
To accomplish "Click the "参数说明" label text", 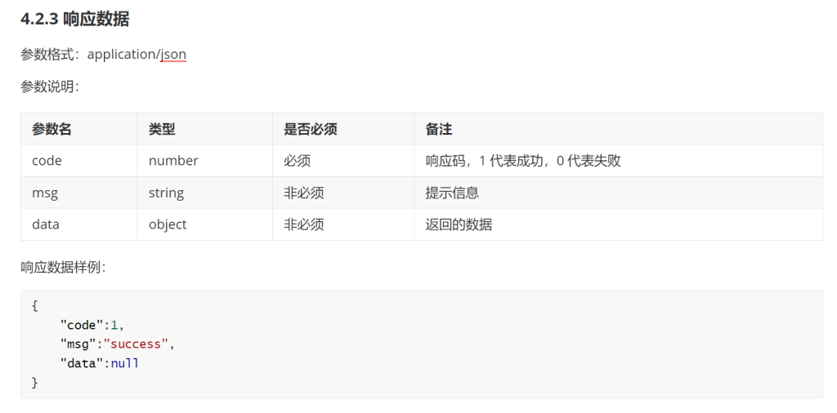I will [x=49, y=87].
